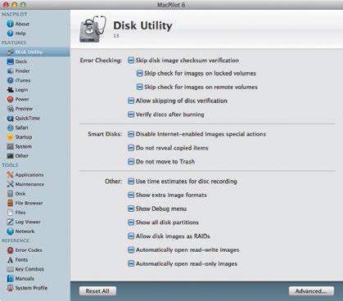The height and width of the screenshot is (301, 343).
Task: Open the Safari feature icon
Action: (10, 128)
